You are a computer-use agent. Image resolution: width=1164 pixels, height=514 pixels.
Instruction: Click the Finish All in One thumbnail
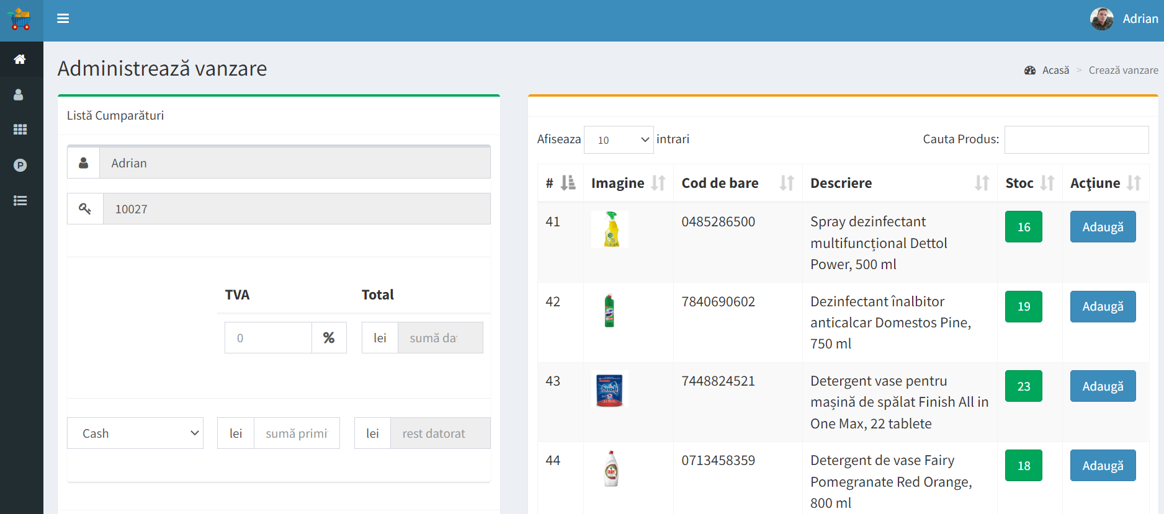pyautogui.click(x=609, y=389)
